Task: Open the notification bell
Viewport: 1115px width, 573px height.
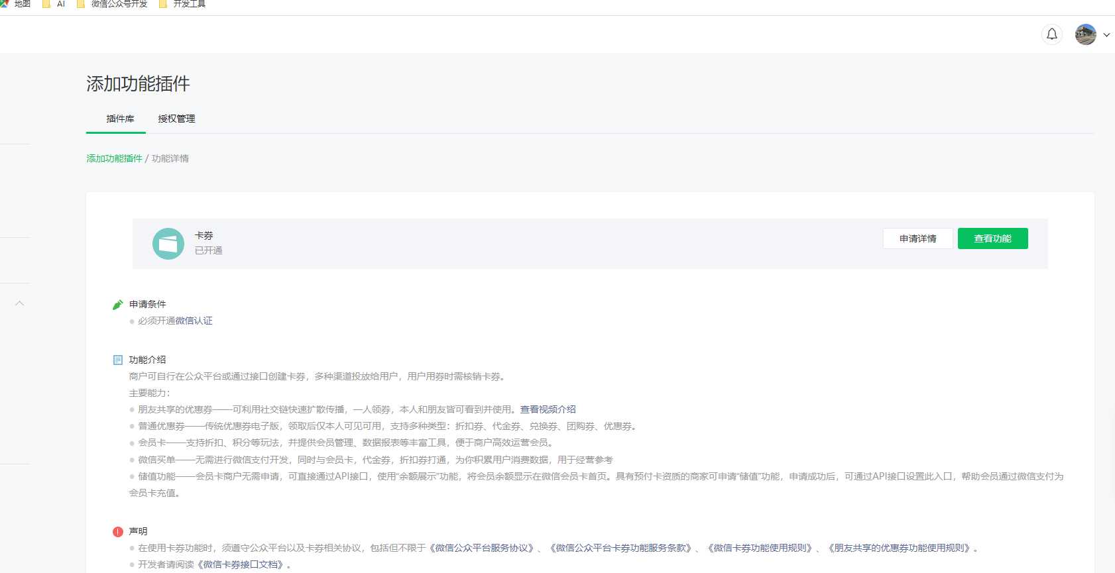Action: (x=1052, y=34)
